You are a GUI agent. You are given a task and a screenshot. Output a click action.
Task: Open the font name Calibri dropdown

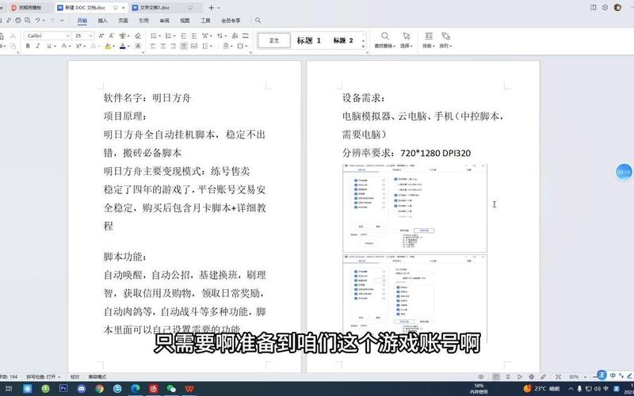click(68, 36)
